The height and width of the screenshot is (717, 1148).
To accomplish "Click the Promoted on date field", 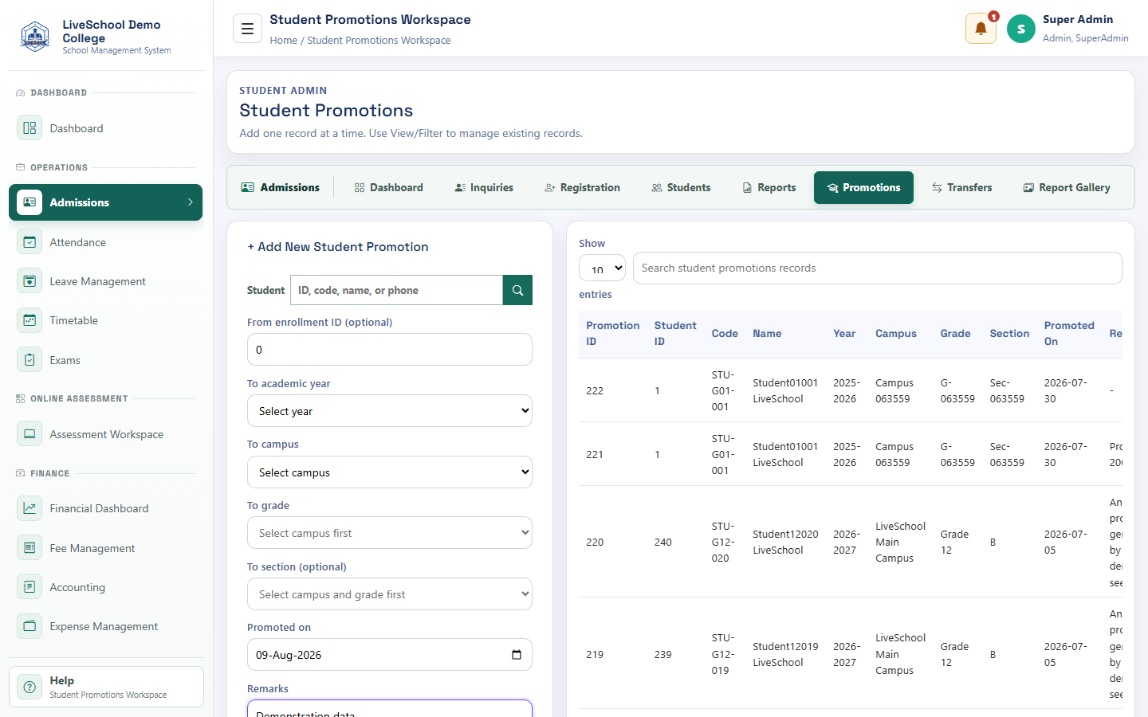I will tap(390, 655).
